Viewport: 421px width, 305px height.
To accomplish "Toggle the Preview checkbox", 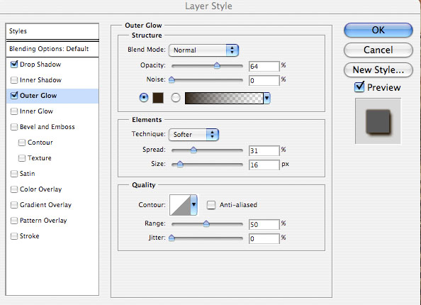I will [359, 87].
